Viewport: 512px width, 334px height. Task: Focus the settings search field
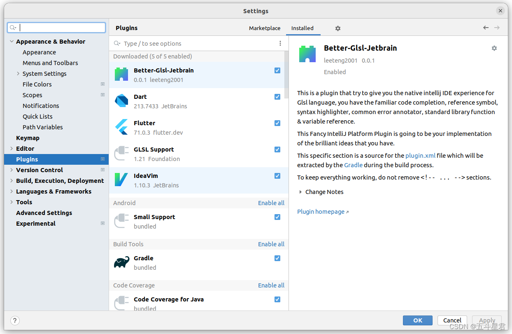(56, 28)
